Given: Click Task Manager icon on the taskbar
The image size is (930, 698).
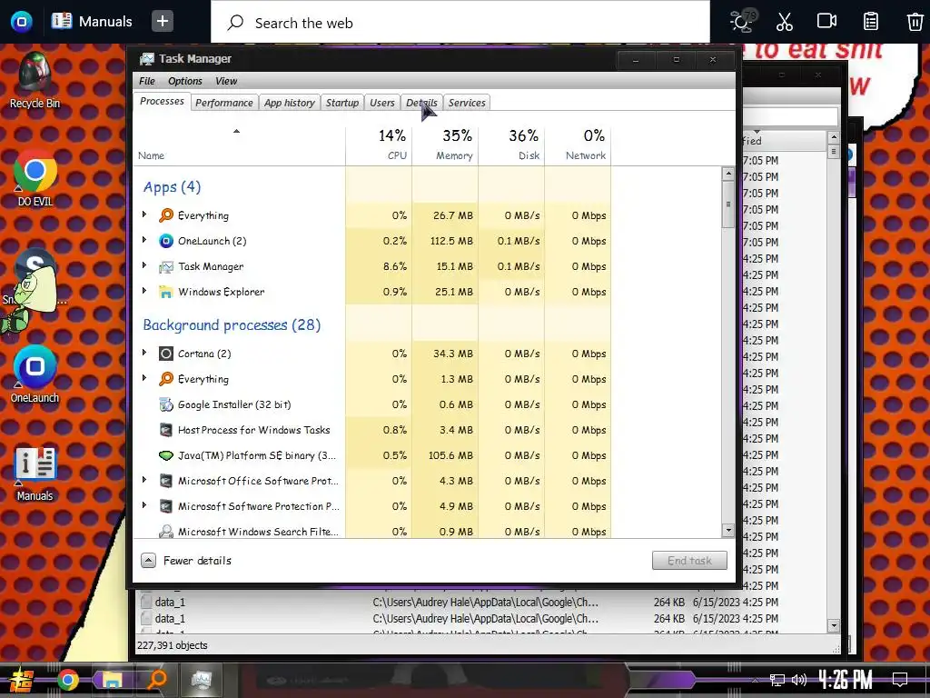Looking at the screenshot, I should [201, 680].
